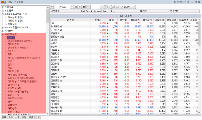This screenshot has height=120, width=202.
Task: Select page button 1
Action: (106, 7)
